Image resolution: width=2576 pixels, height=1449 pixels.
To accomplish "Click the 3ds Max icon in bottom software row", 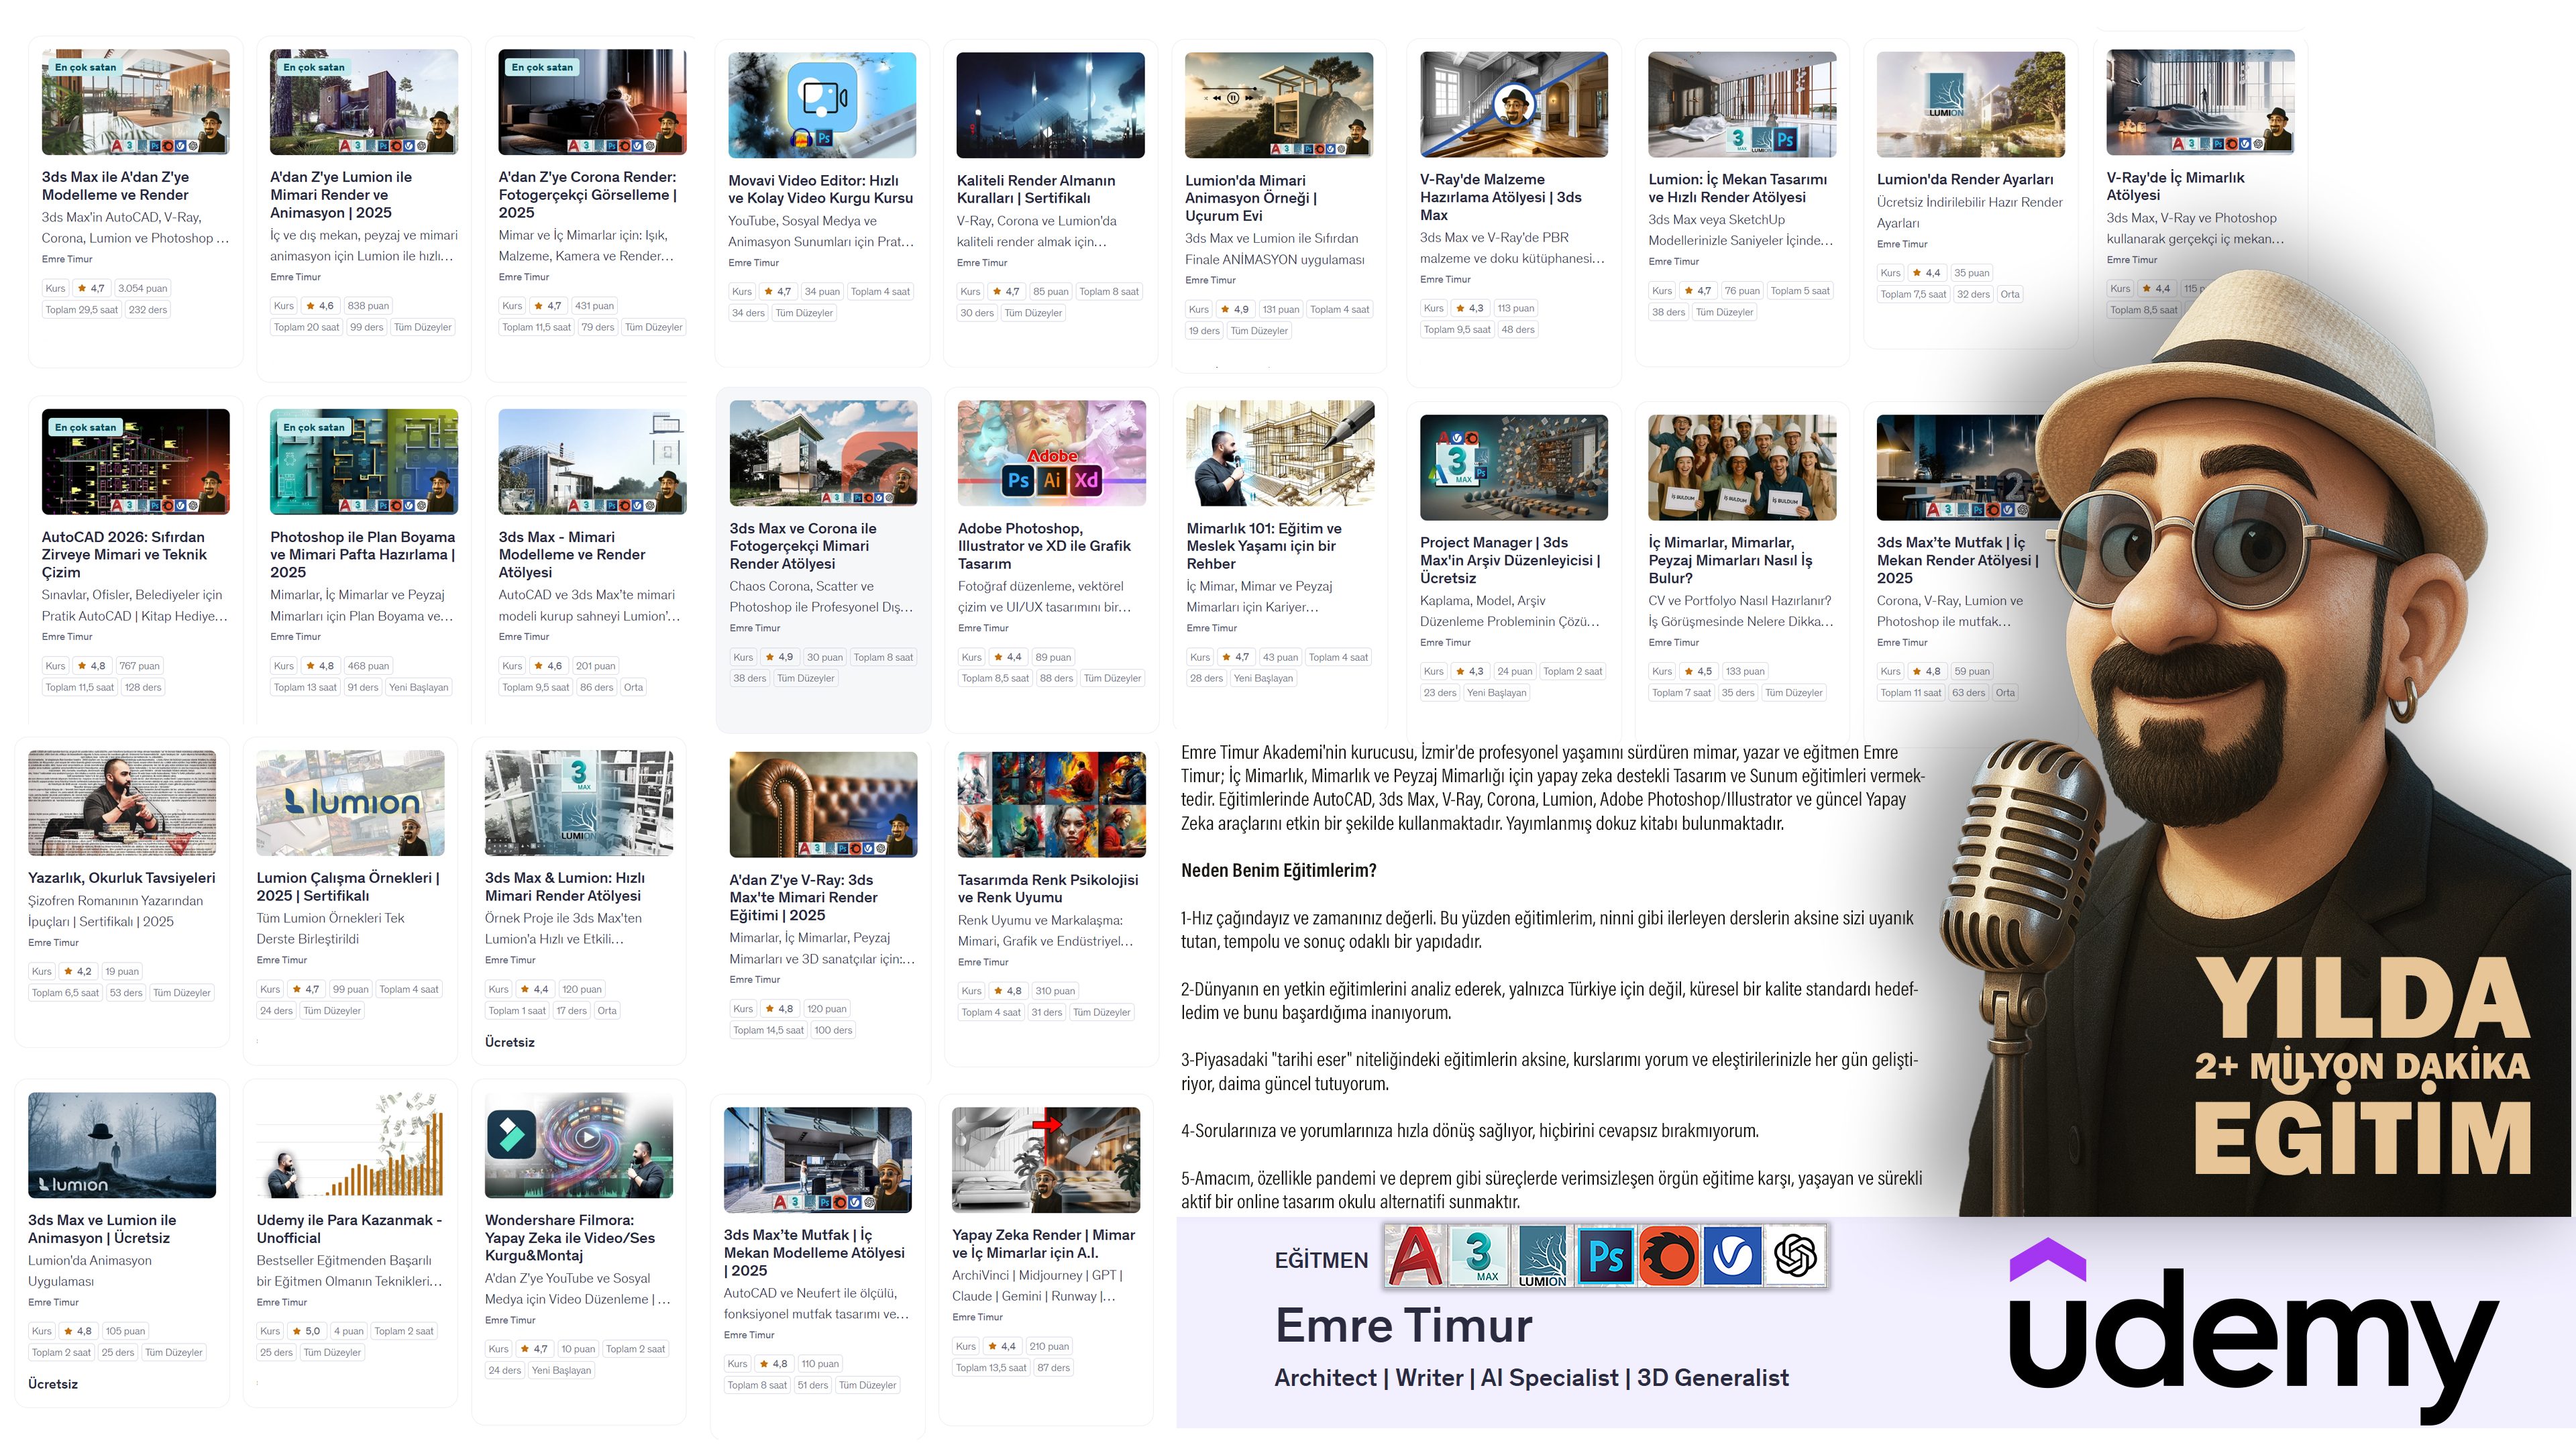I will point(1479,1255).
